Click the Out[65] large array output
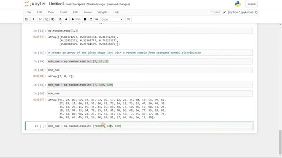282x158 pixels. tap(107, 108)
